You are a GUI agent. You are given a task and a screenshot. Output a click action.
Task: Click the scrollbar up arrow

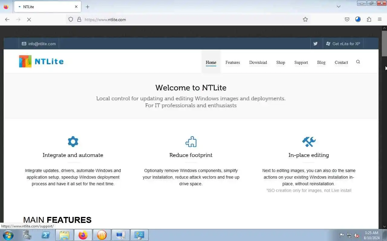(x=384, y=28)
